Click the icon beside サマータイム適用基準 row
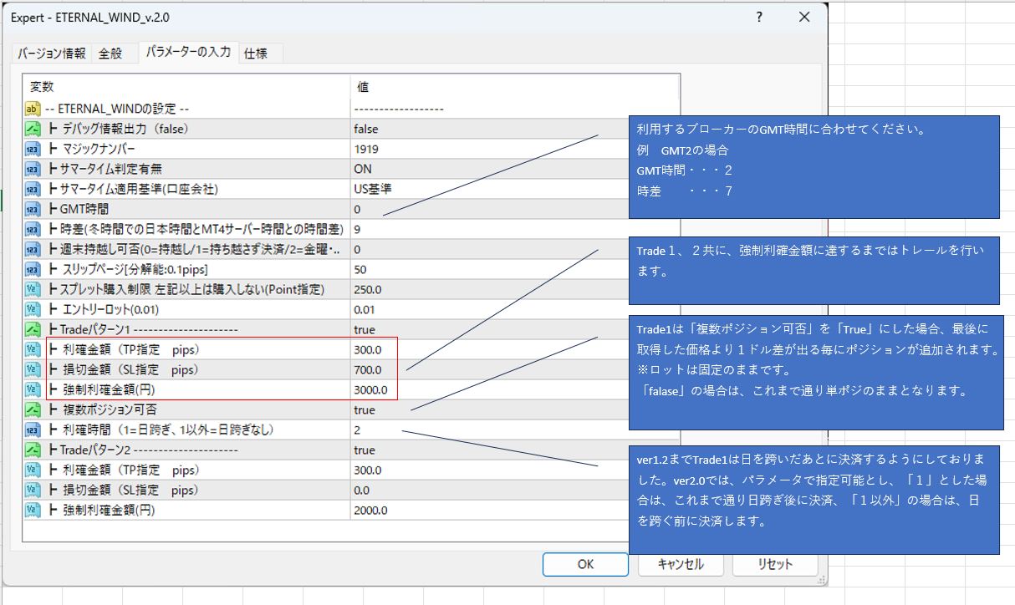This screenshot has height=605, width=1015. coord(33,189)
